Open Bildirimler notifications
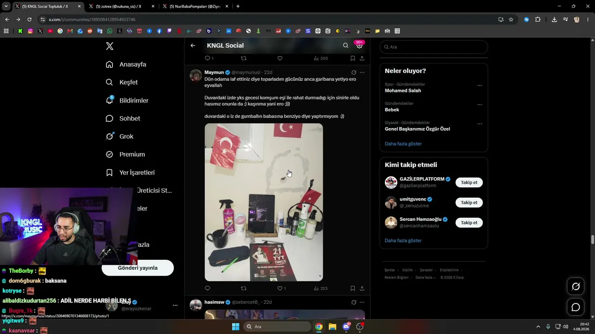 (127, 100)
